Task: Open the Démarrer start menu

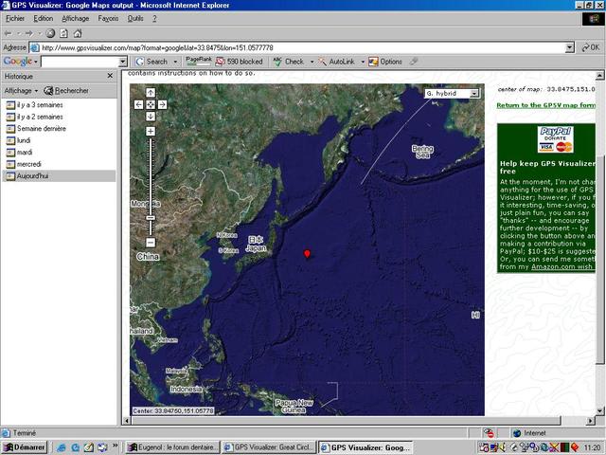Action: [26, 447]
